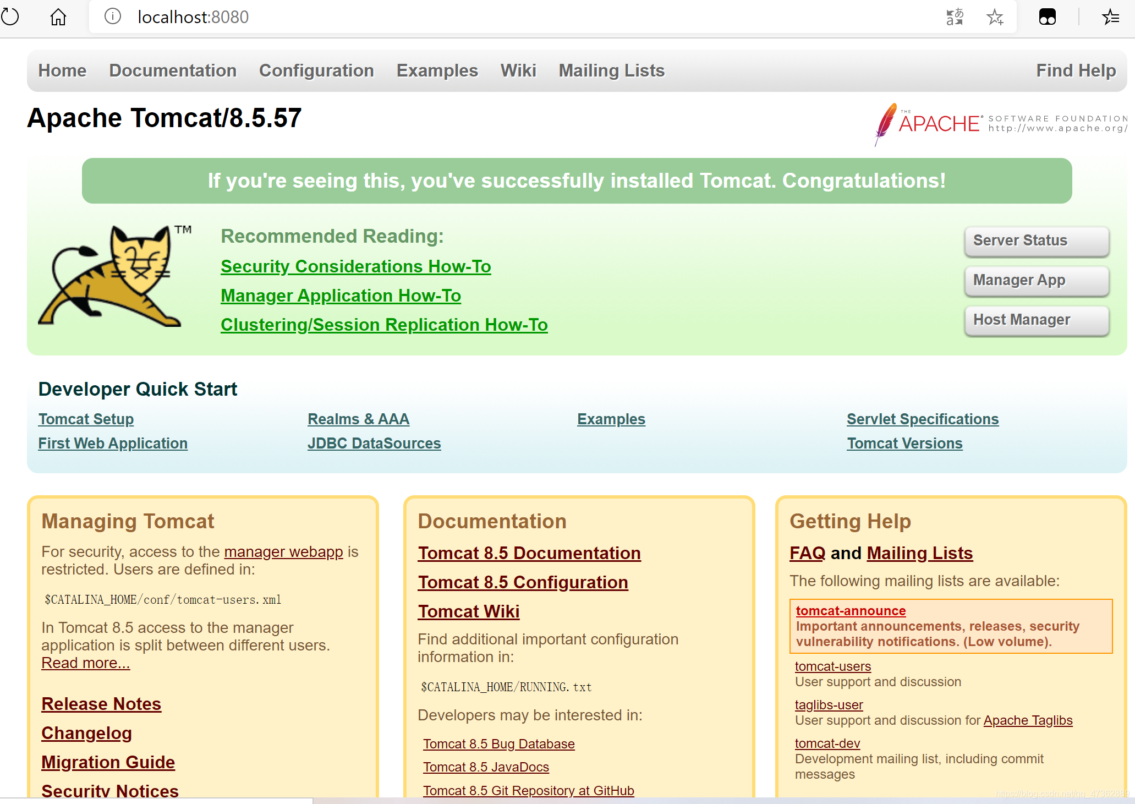Open the Tomcat Versions link
This screenshot has width=1135, height=804.
(904, 443)
